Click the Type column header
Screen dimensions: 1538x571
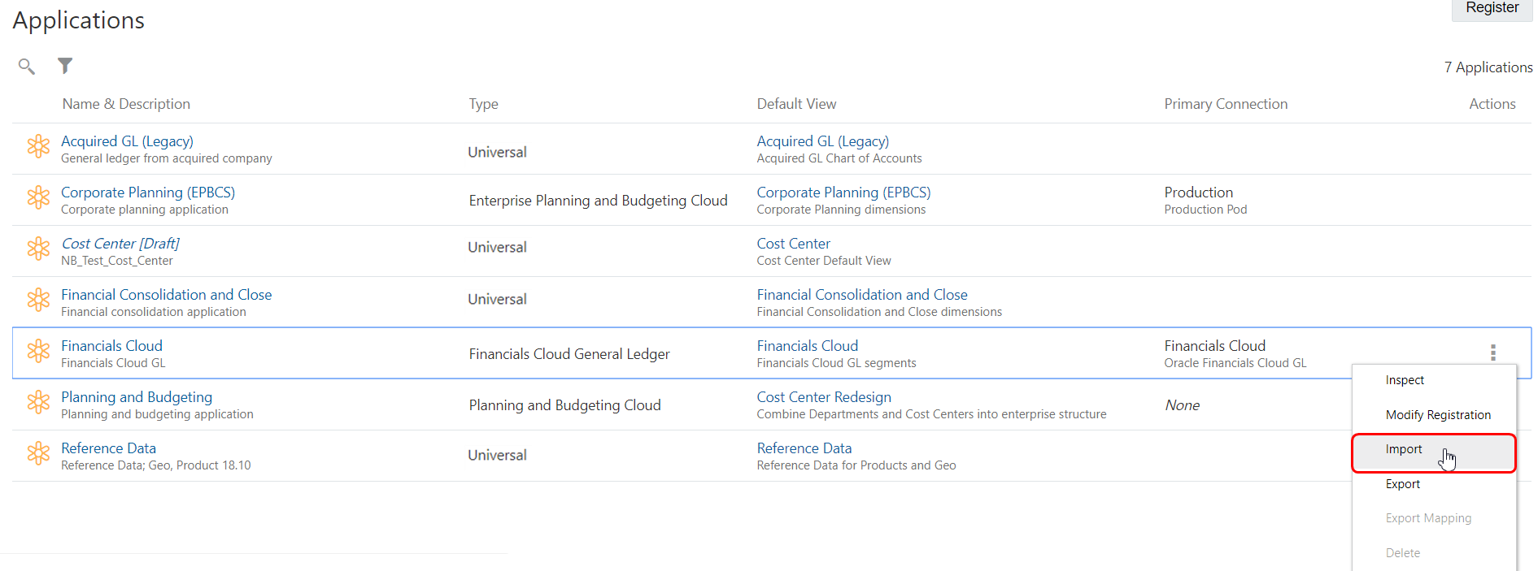tap(483, 104)
